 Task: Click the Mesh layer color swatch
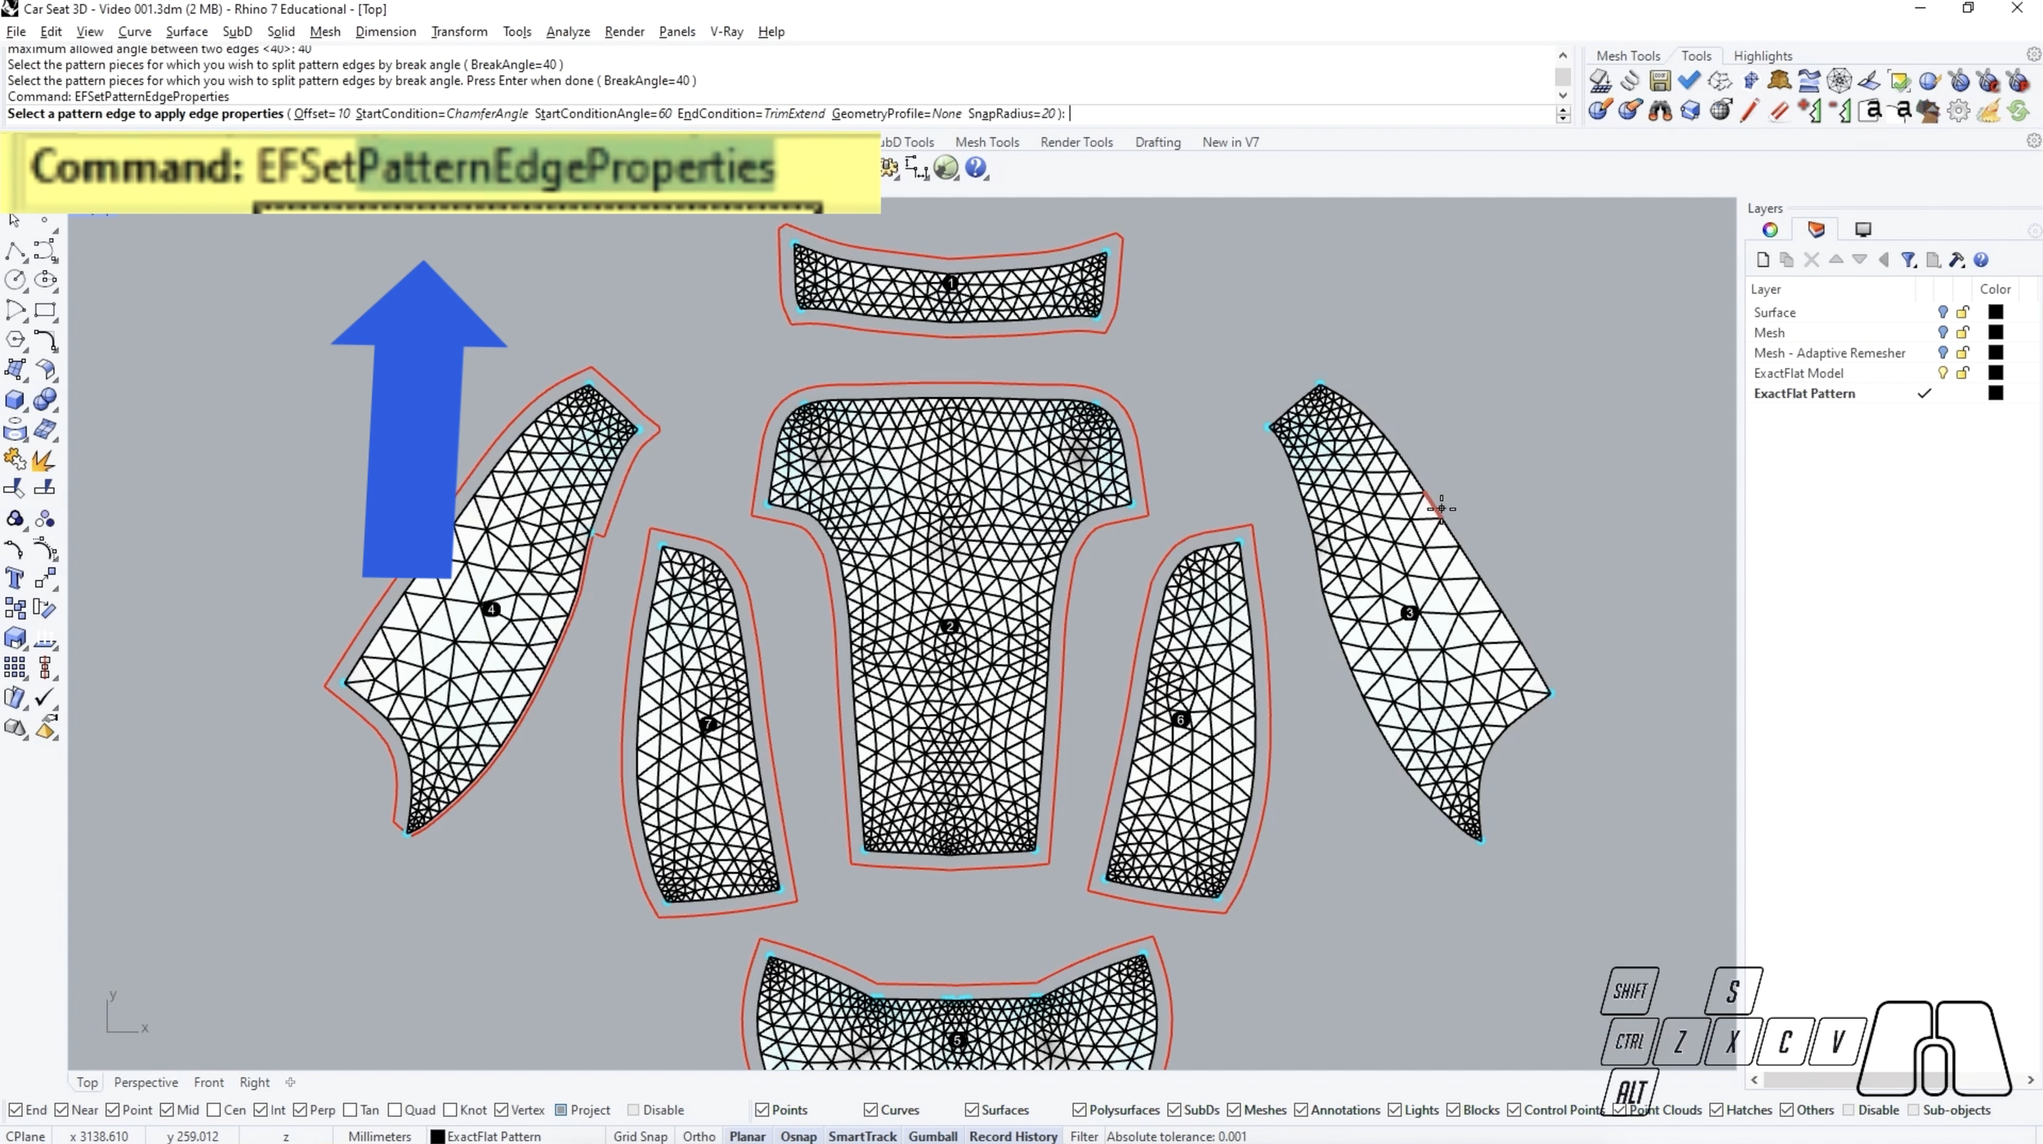1996,333
